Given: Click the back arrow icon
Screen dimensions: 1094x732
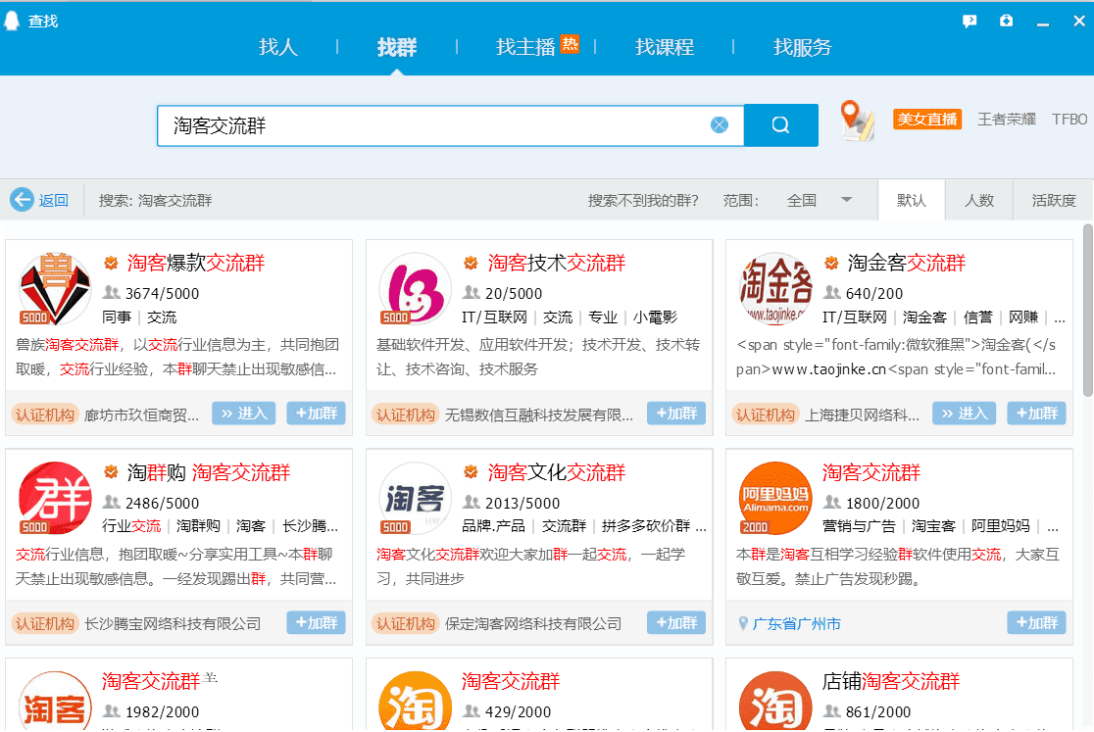Looking at the screenshot, I should [22, 200].
